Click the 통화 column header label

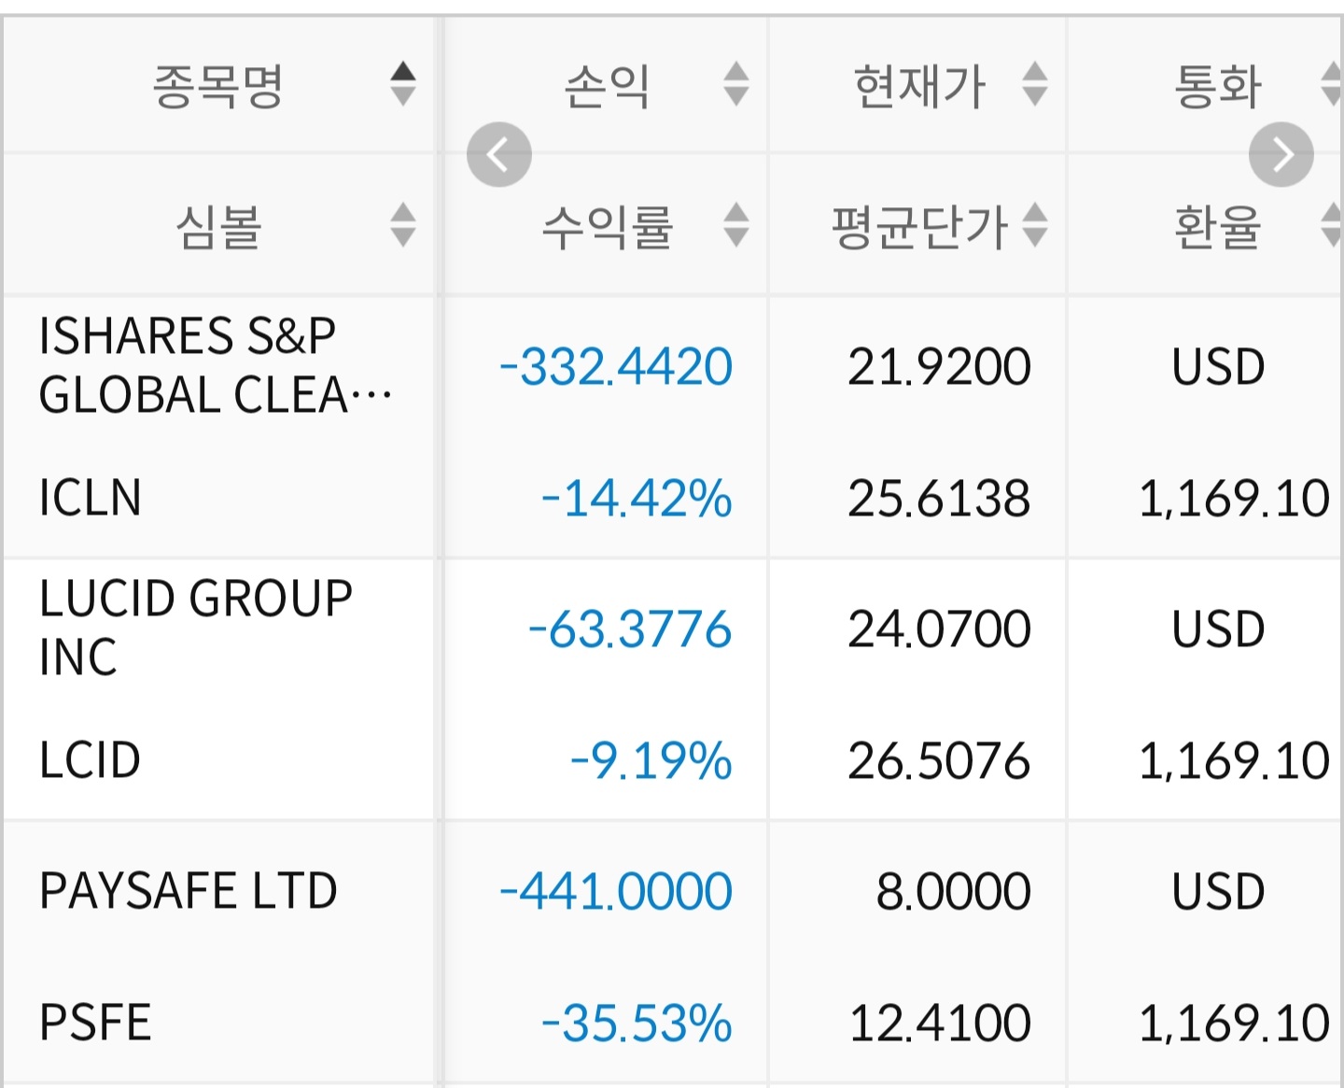1217,86
